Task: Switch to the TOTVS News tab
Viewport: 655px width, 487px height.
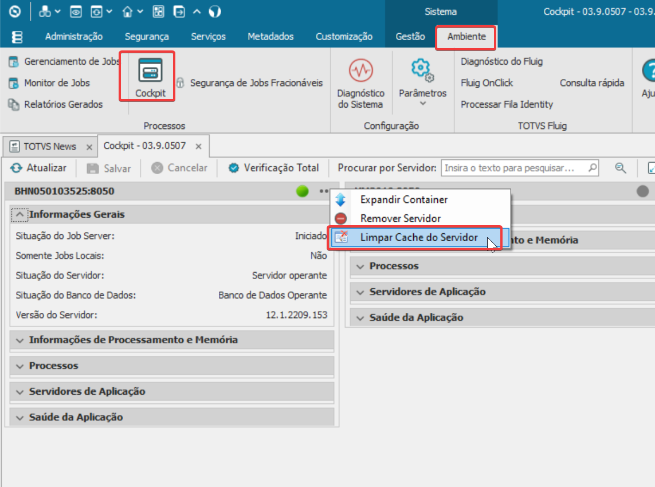Action: [x=49, y=147]
